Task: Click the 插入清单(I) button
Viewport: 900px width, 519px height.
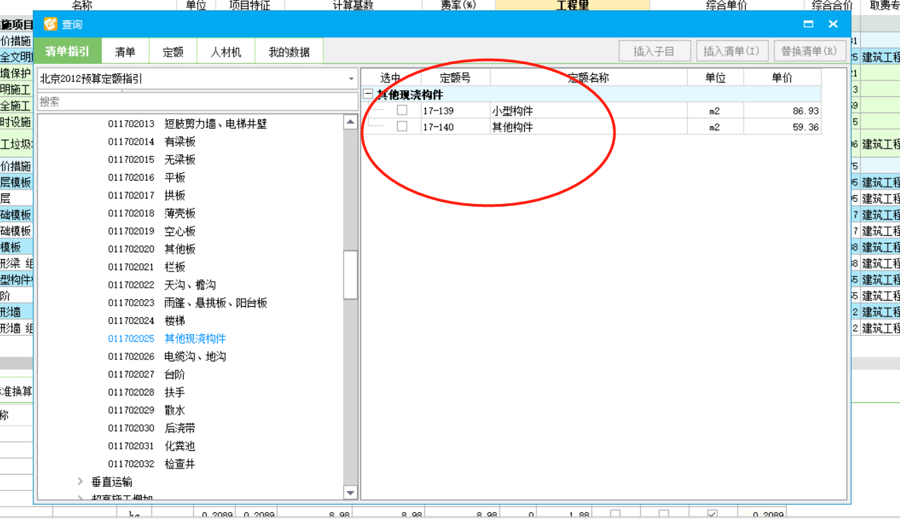Action: [732, 51]
